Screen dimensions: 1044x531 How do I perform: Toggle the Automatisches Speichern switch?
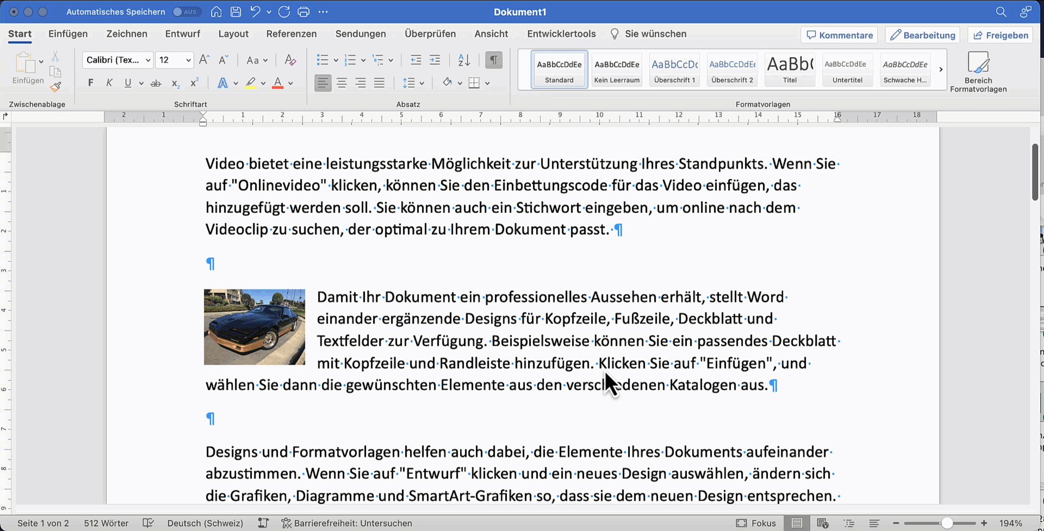[x=187, y=12]
